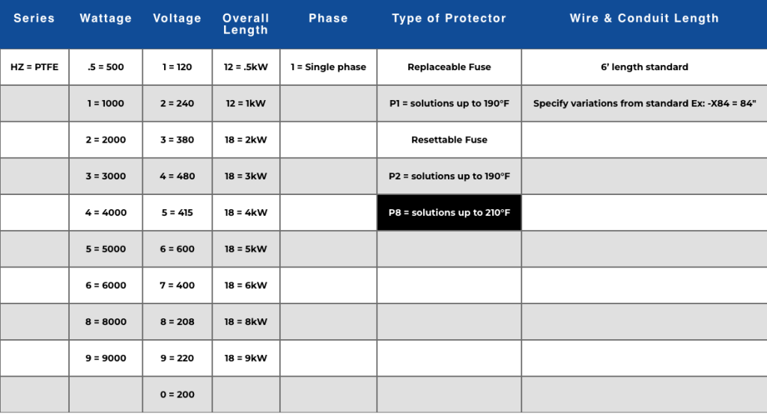Click the 12 = .5kW length cell
Viewport: 767px width, 414px height.
click(246, 67)
